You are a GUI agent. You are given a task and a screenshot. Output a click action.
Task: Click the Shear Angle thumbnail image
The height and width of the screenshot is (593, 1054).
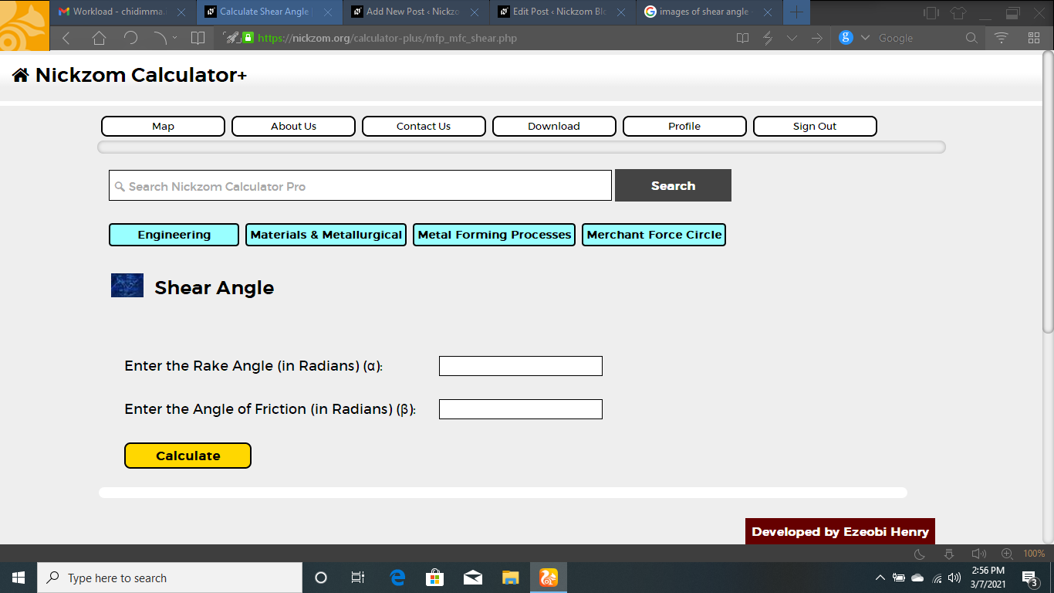click(127, 286)
